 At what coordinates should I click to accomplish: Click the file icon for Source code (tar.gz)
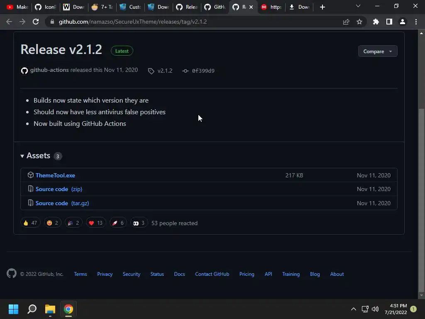(x=31, y=203)
